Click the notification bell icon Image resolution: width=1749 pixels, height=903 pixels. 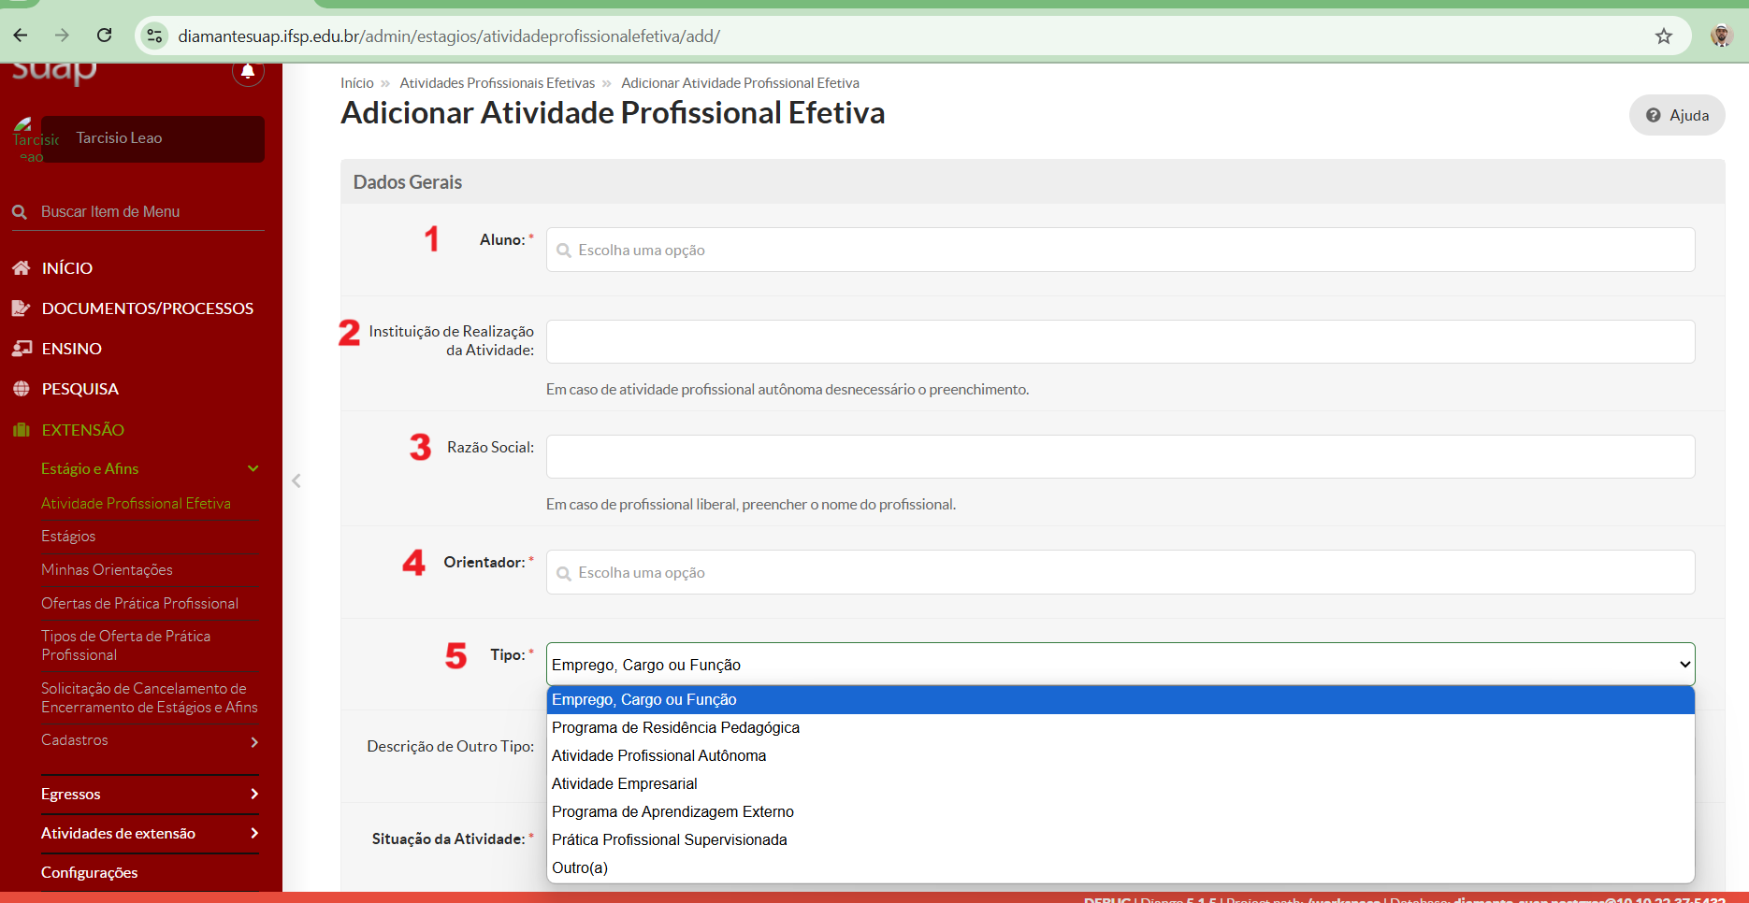[x=248, y=71]
